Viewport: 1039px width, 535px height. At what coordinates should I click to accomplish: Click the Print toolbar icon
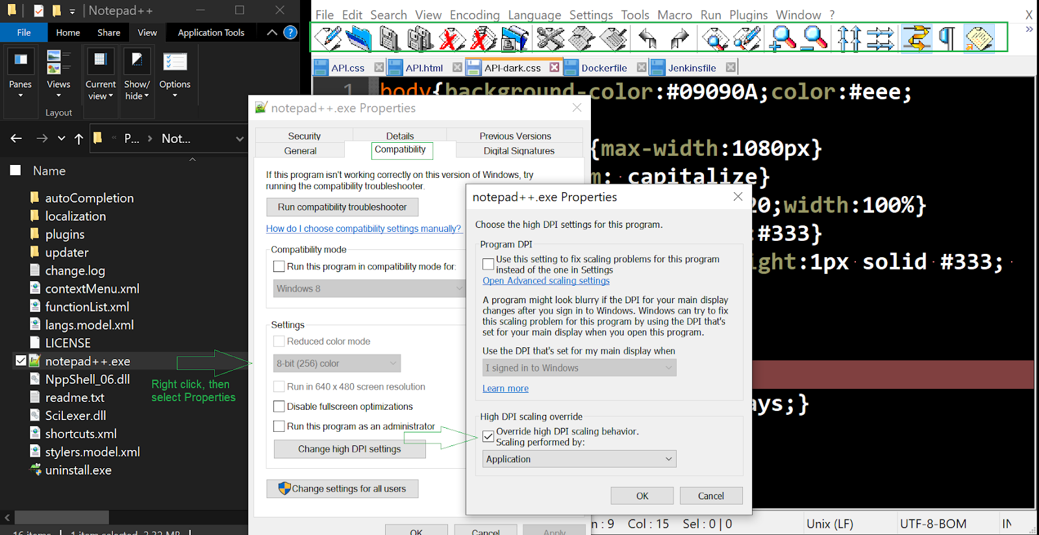click(x=514, y=39)
